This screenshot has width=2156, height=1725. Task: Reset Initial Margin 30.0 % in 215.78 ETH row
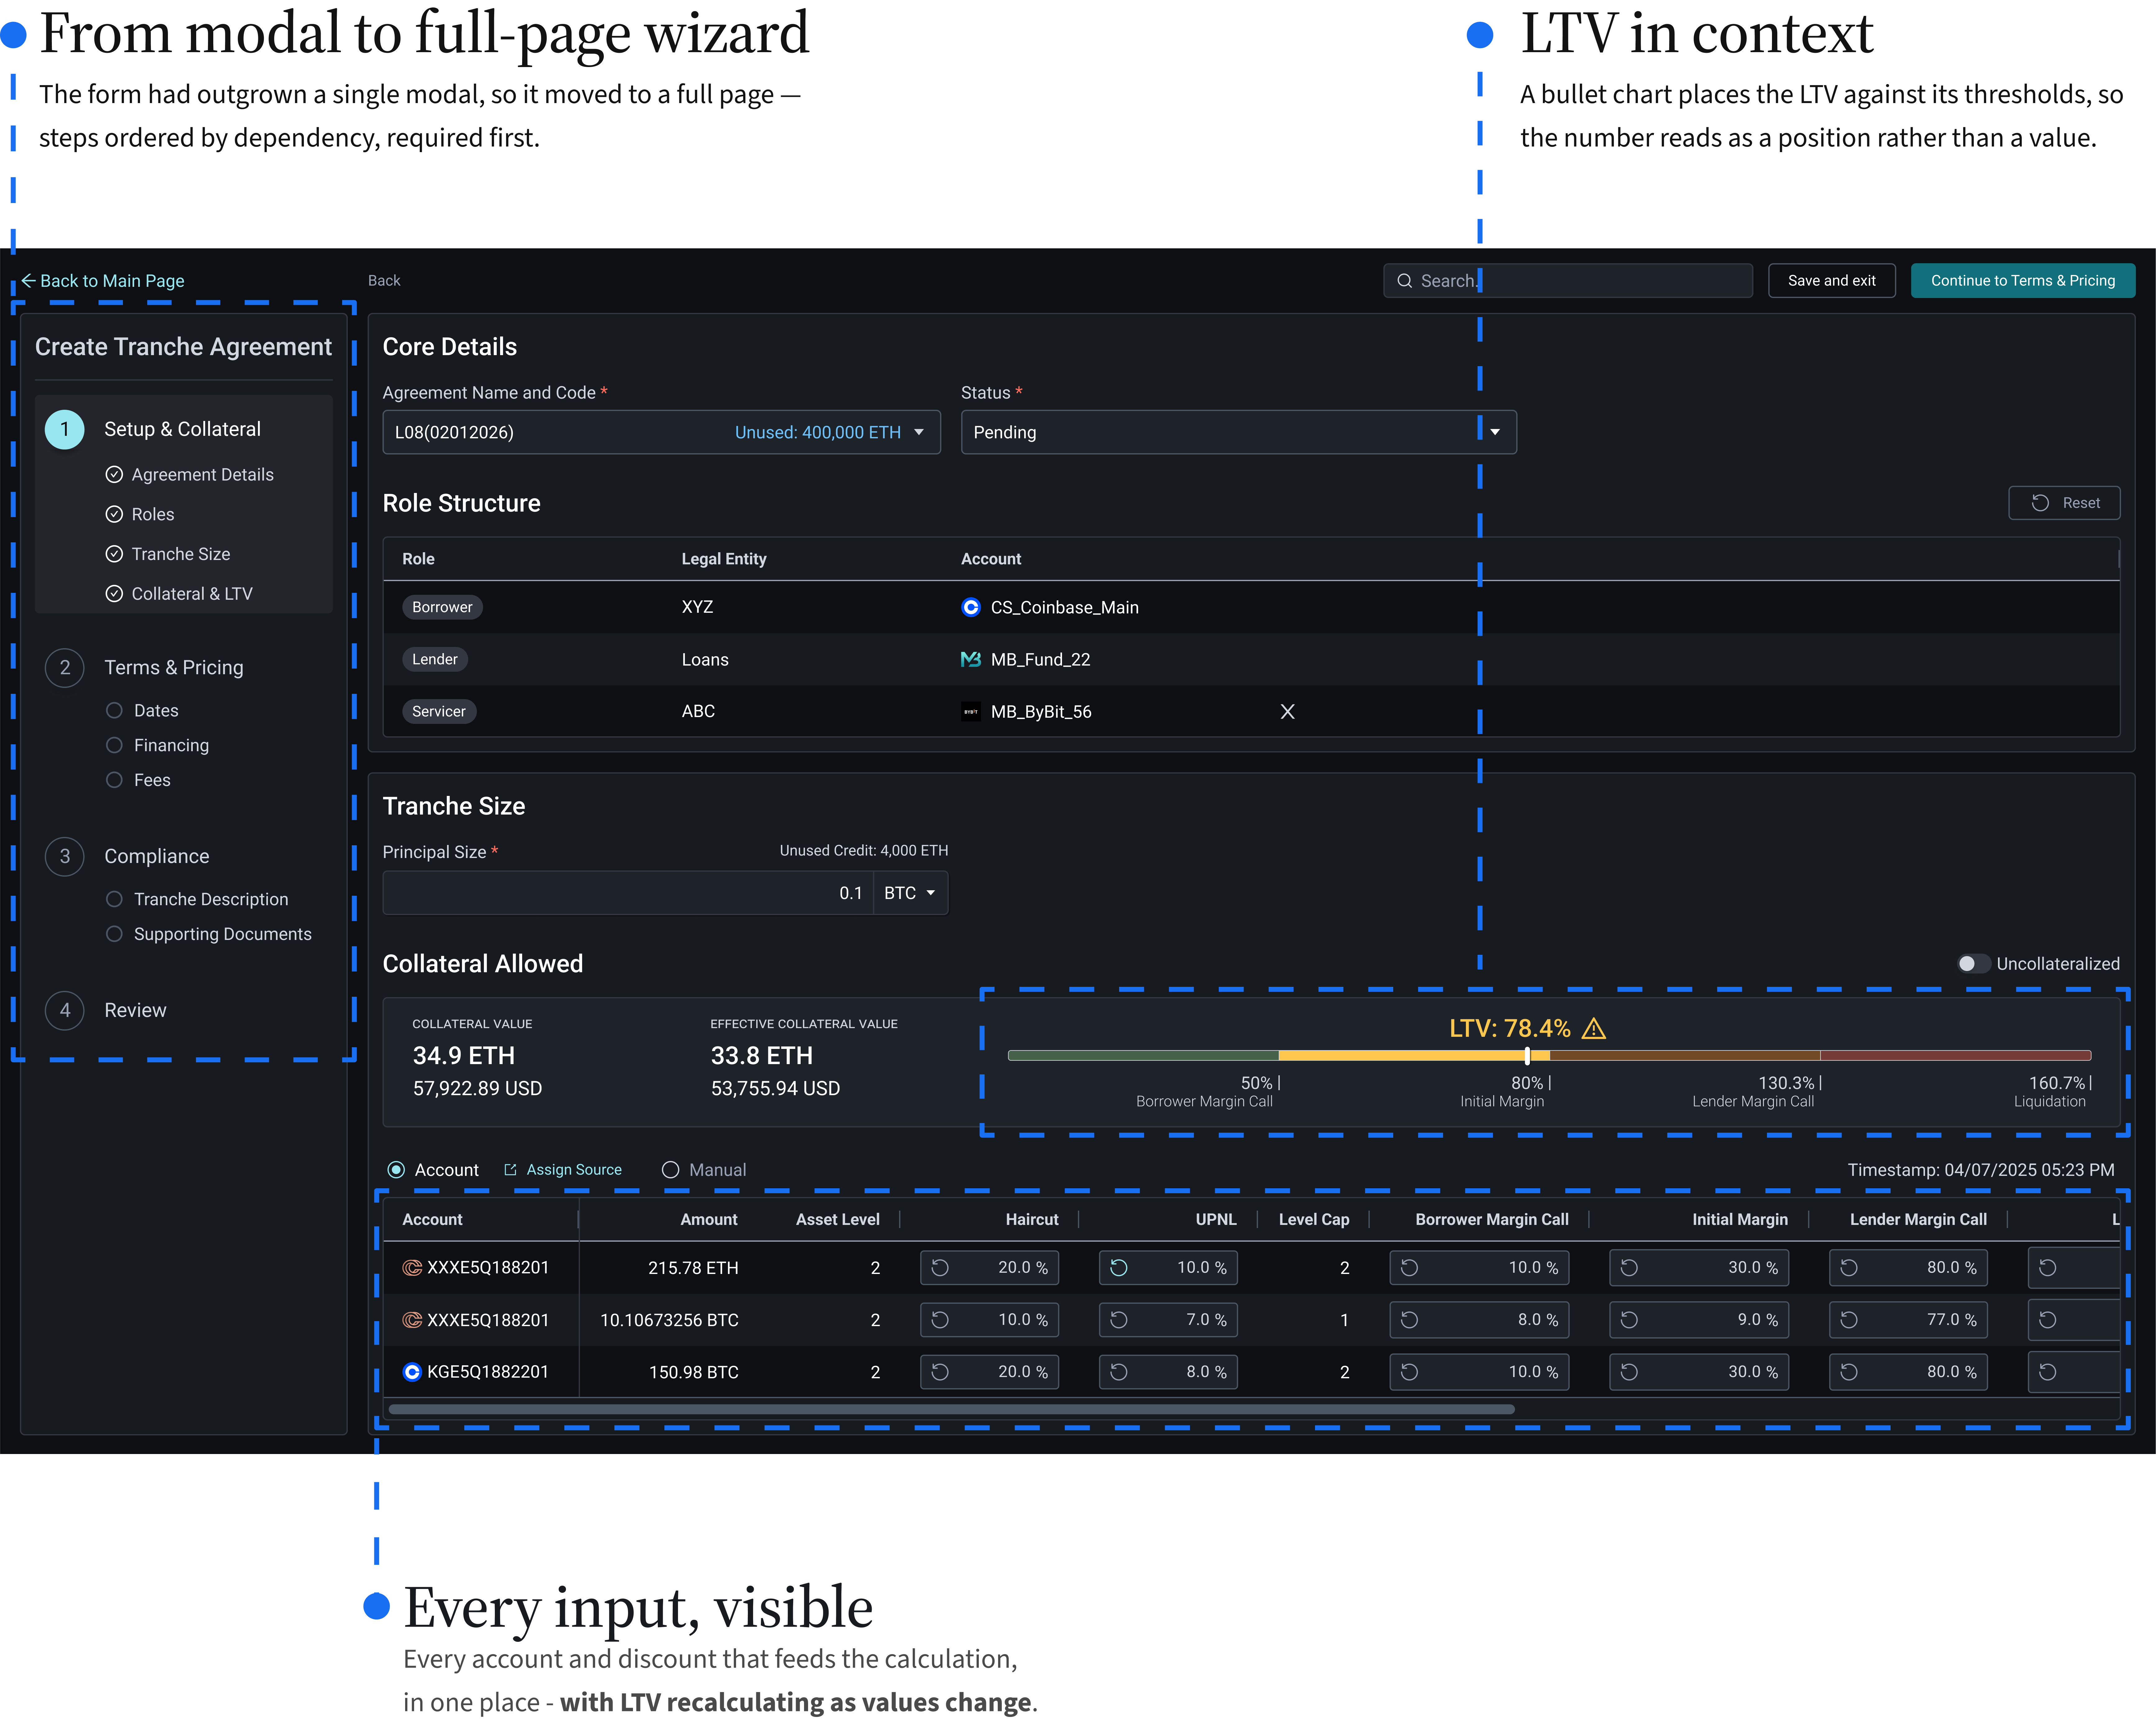tap(1629, 1268)
